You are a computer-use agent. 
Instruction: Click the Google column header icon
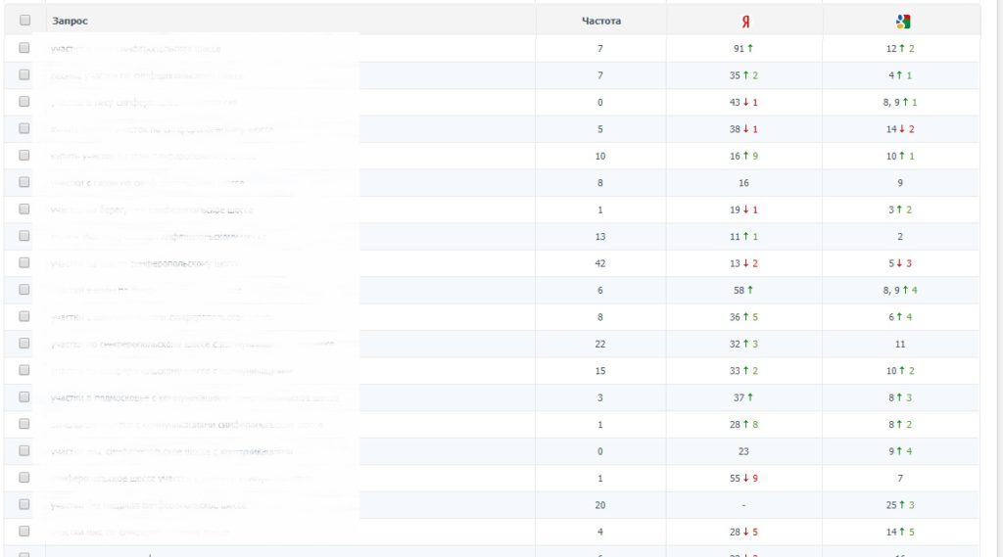coord(902,22)
